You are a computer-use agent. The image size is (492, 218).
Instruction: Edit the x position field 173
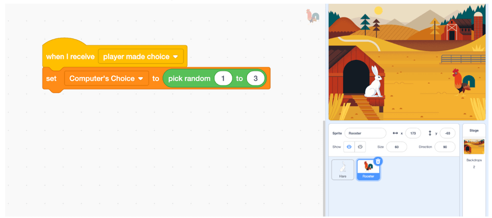(413, 133)
